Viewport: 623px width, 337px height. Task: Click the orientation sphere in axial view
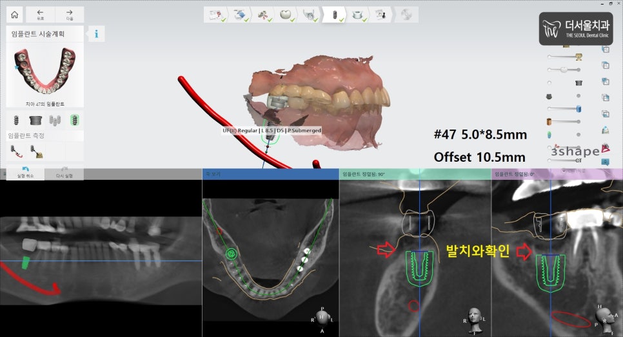(x=322, y=318)
